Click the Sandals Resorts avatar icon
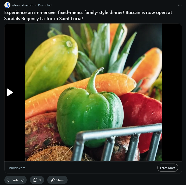The image size is (186, 185). point(7,5)
